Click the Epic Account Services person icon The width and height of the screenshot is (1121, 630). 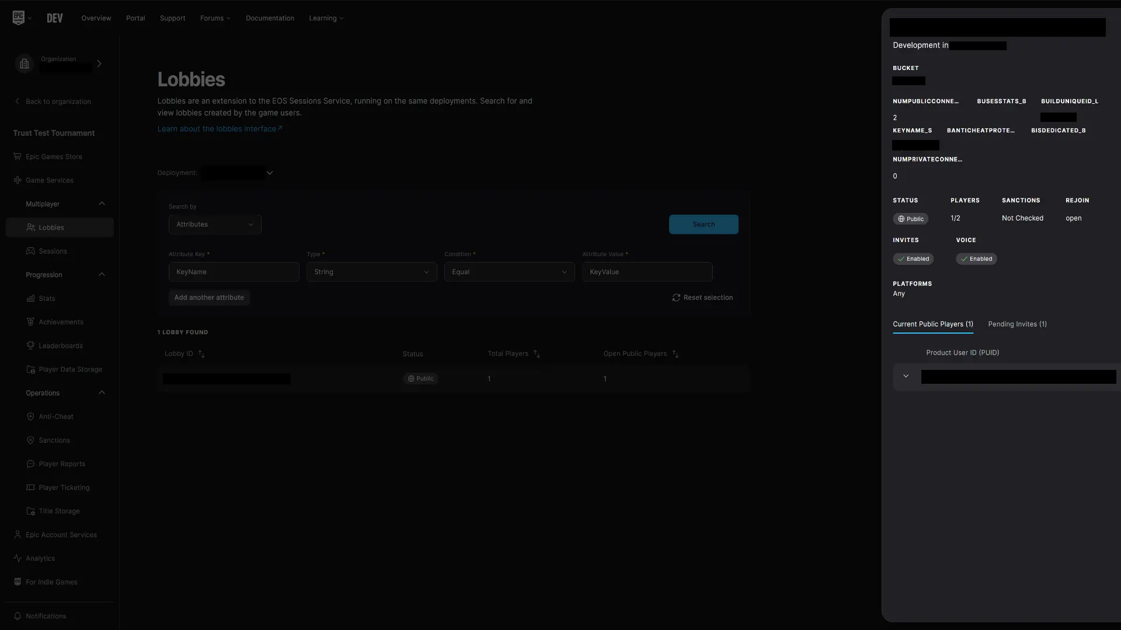[17, 535]
